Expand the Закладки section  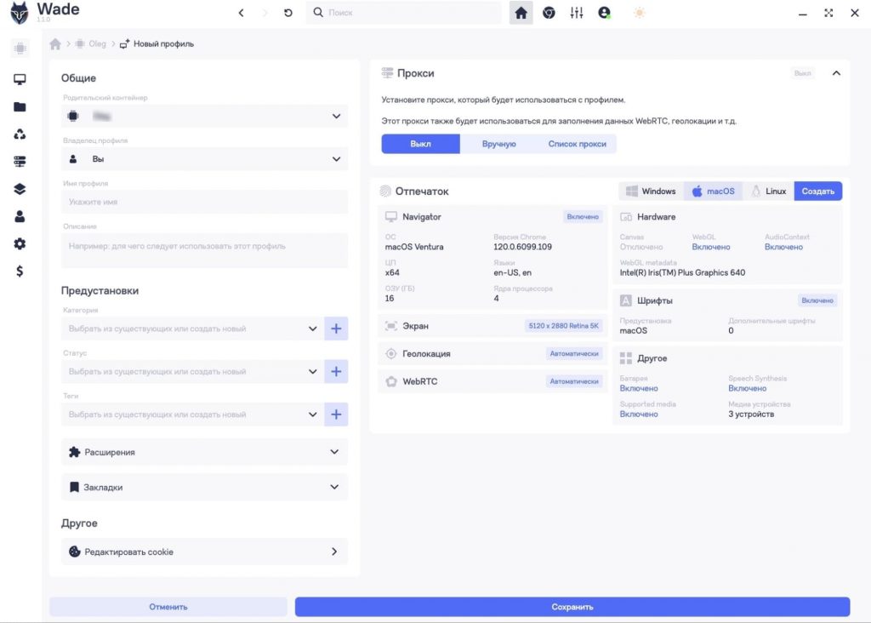click(x=204, y=488)
